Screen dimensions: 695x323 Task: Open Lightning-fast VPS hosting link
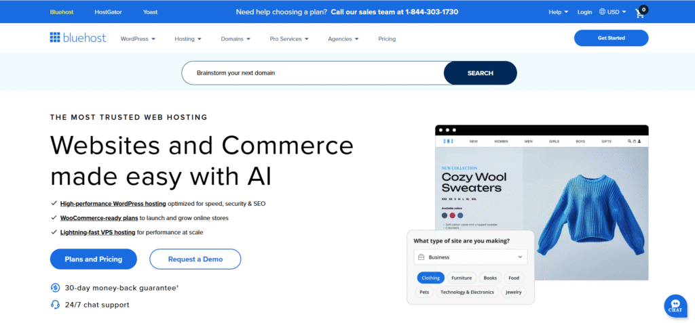98,232
